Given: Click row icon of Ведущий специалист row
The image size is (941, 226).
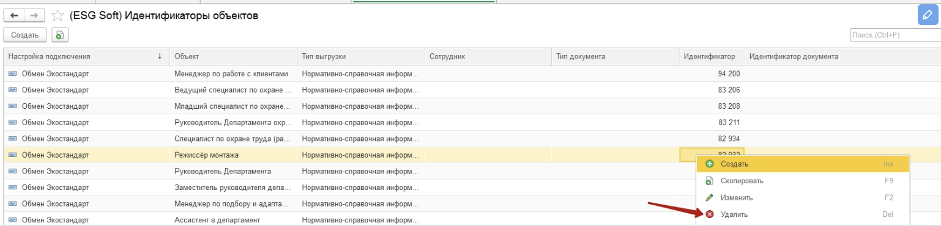Looking at the screenshot, I should click(x=12, y=90).
